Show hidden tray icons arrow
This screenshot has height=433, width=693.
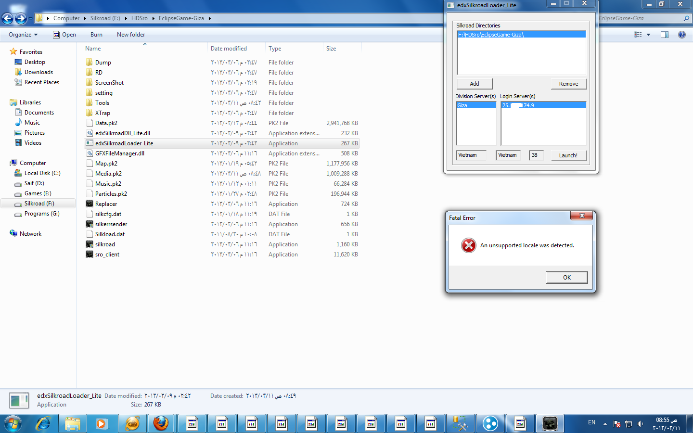605,424
